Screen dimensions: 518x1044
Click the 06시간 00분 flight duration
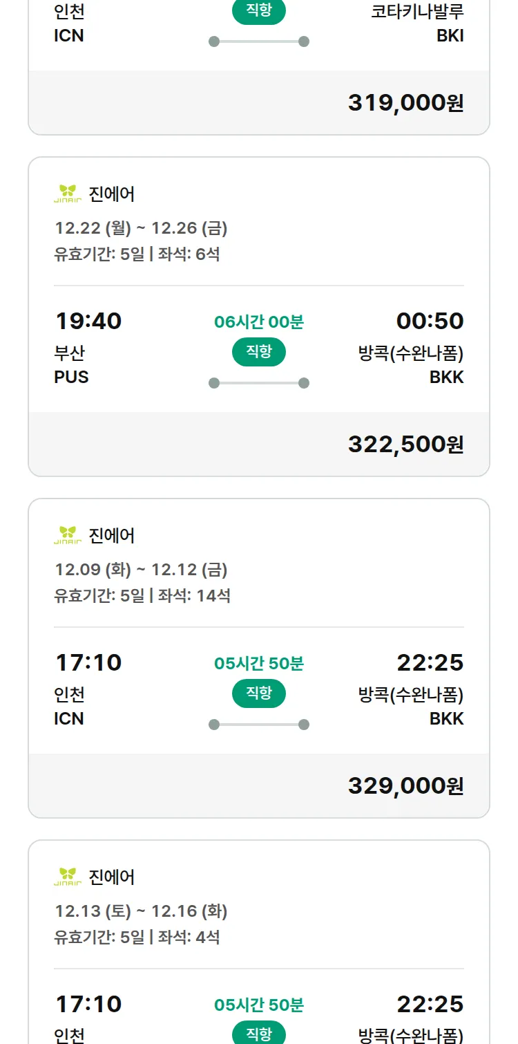point(259,322)
